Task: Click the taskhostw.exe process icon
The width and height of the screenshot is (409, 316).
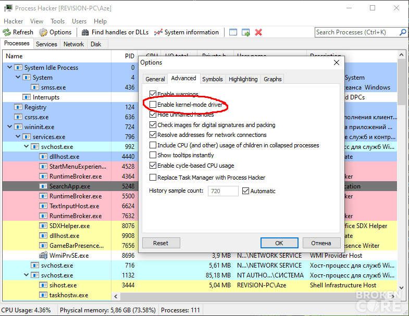Action: point(43,295)
